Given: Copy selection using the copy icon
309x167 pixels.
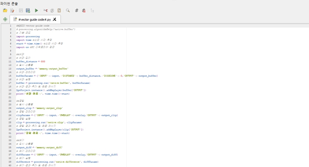Looking at the screenshot, I should coord(52,10).
